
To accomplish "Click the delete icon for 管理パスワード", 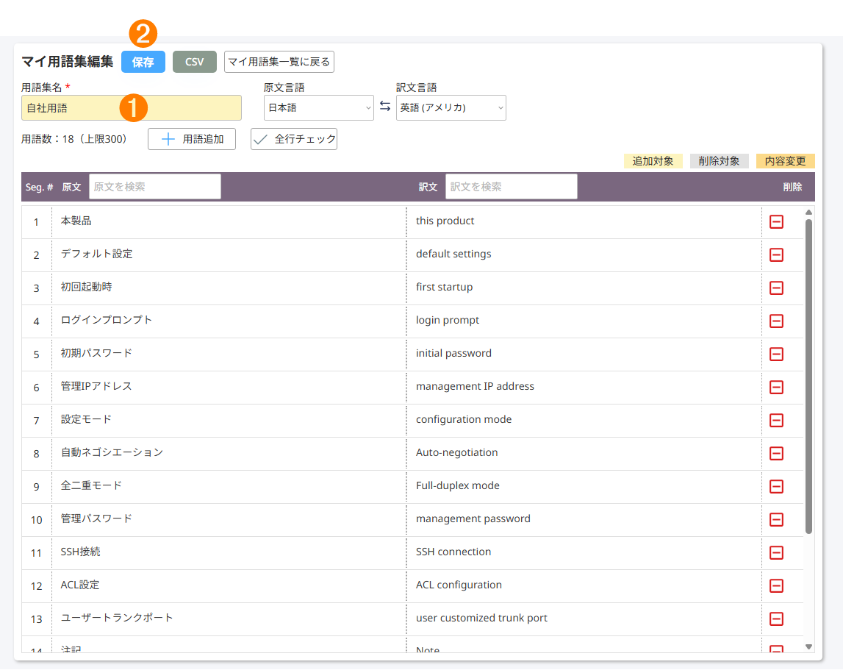I will [x=776, y=519].
